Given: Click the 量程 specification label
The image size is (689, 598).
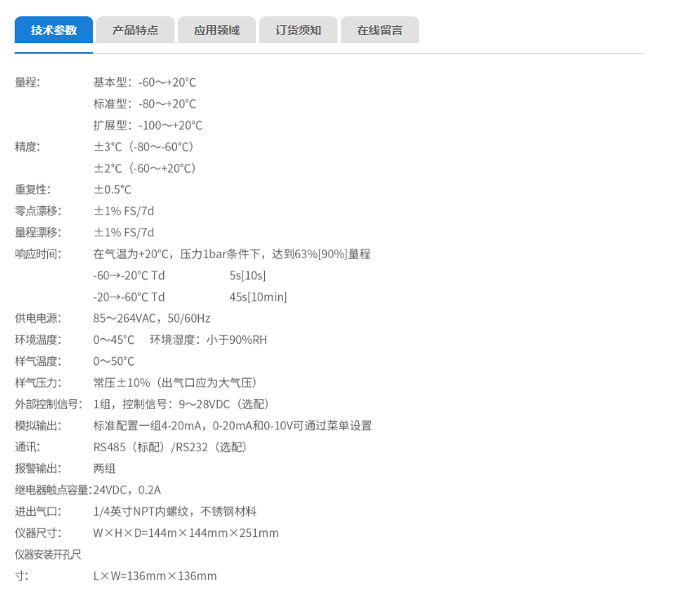Looking at the screenshot, I should pos(24,82).
